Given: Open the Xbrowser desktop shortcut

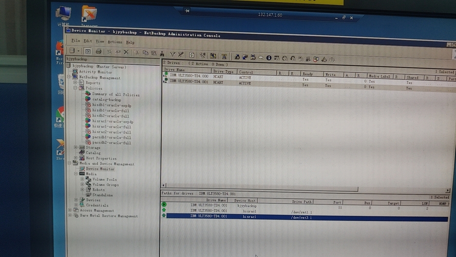Looking at the screenshot, I should tap(60, 149).
